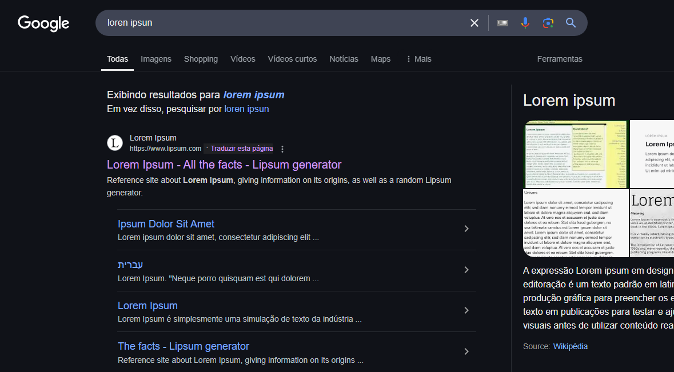Open the 'Ipsum Dolor Sit Amet' sitelink

(x=166, y=224)
